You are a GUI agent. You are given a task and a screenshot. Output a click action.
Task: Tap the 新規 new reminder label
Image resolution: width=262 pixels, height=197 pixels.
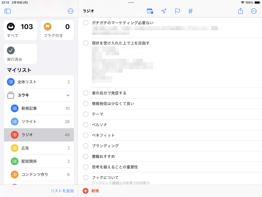[95, 191]
